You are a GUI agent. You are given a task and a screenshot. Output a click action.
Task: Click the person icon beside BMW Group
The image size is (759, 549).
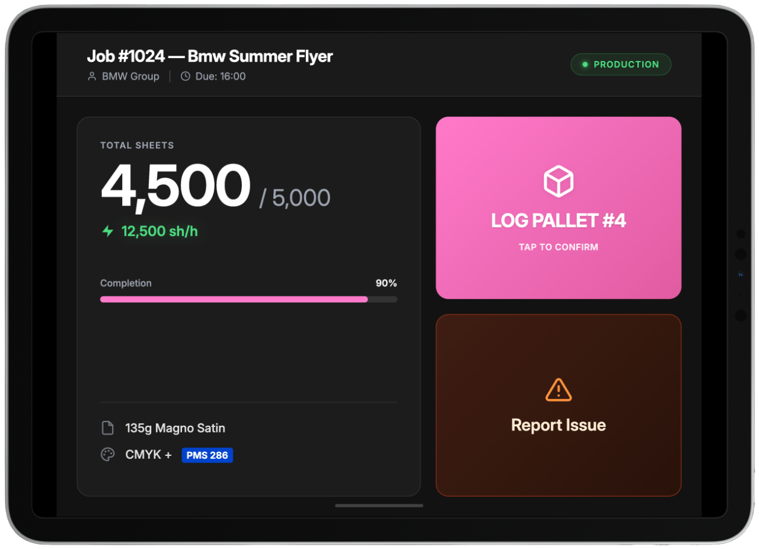92,76
